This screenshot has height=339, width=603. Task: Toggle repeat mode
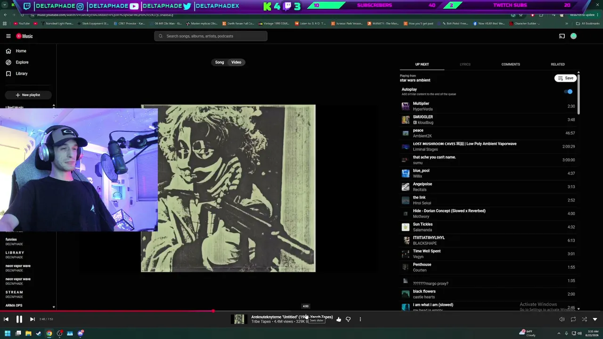pyautogui.click(x=573, y=319)
